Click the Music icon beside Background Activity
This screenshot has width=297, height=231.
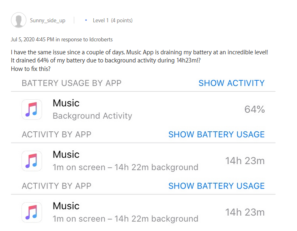32,109
